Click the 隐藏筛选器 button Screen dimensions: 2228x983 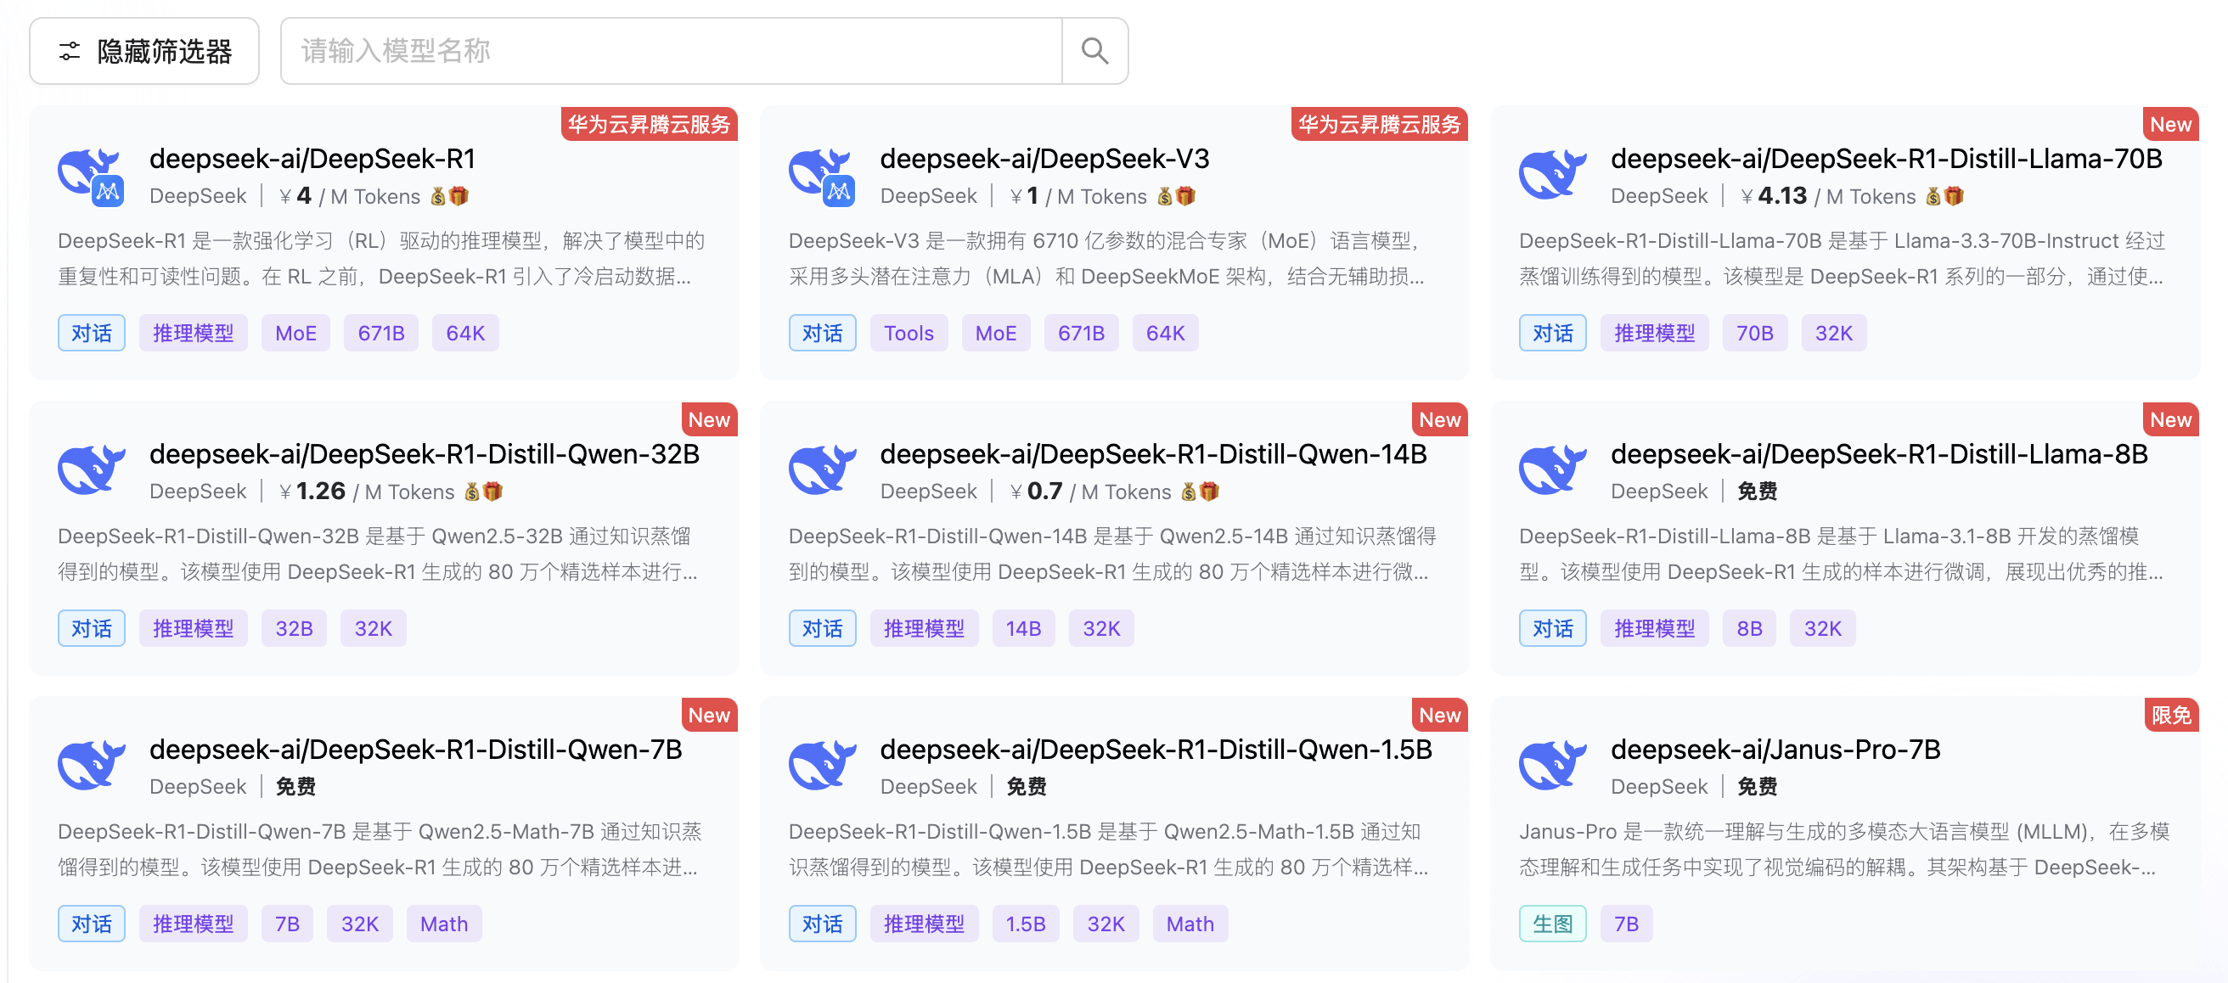(144, 51)
